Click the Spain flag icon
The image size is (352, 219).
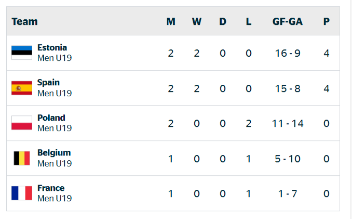pyautogui.click(x=22, y=88)
